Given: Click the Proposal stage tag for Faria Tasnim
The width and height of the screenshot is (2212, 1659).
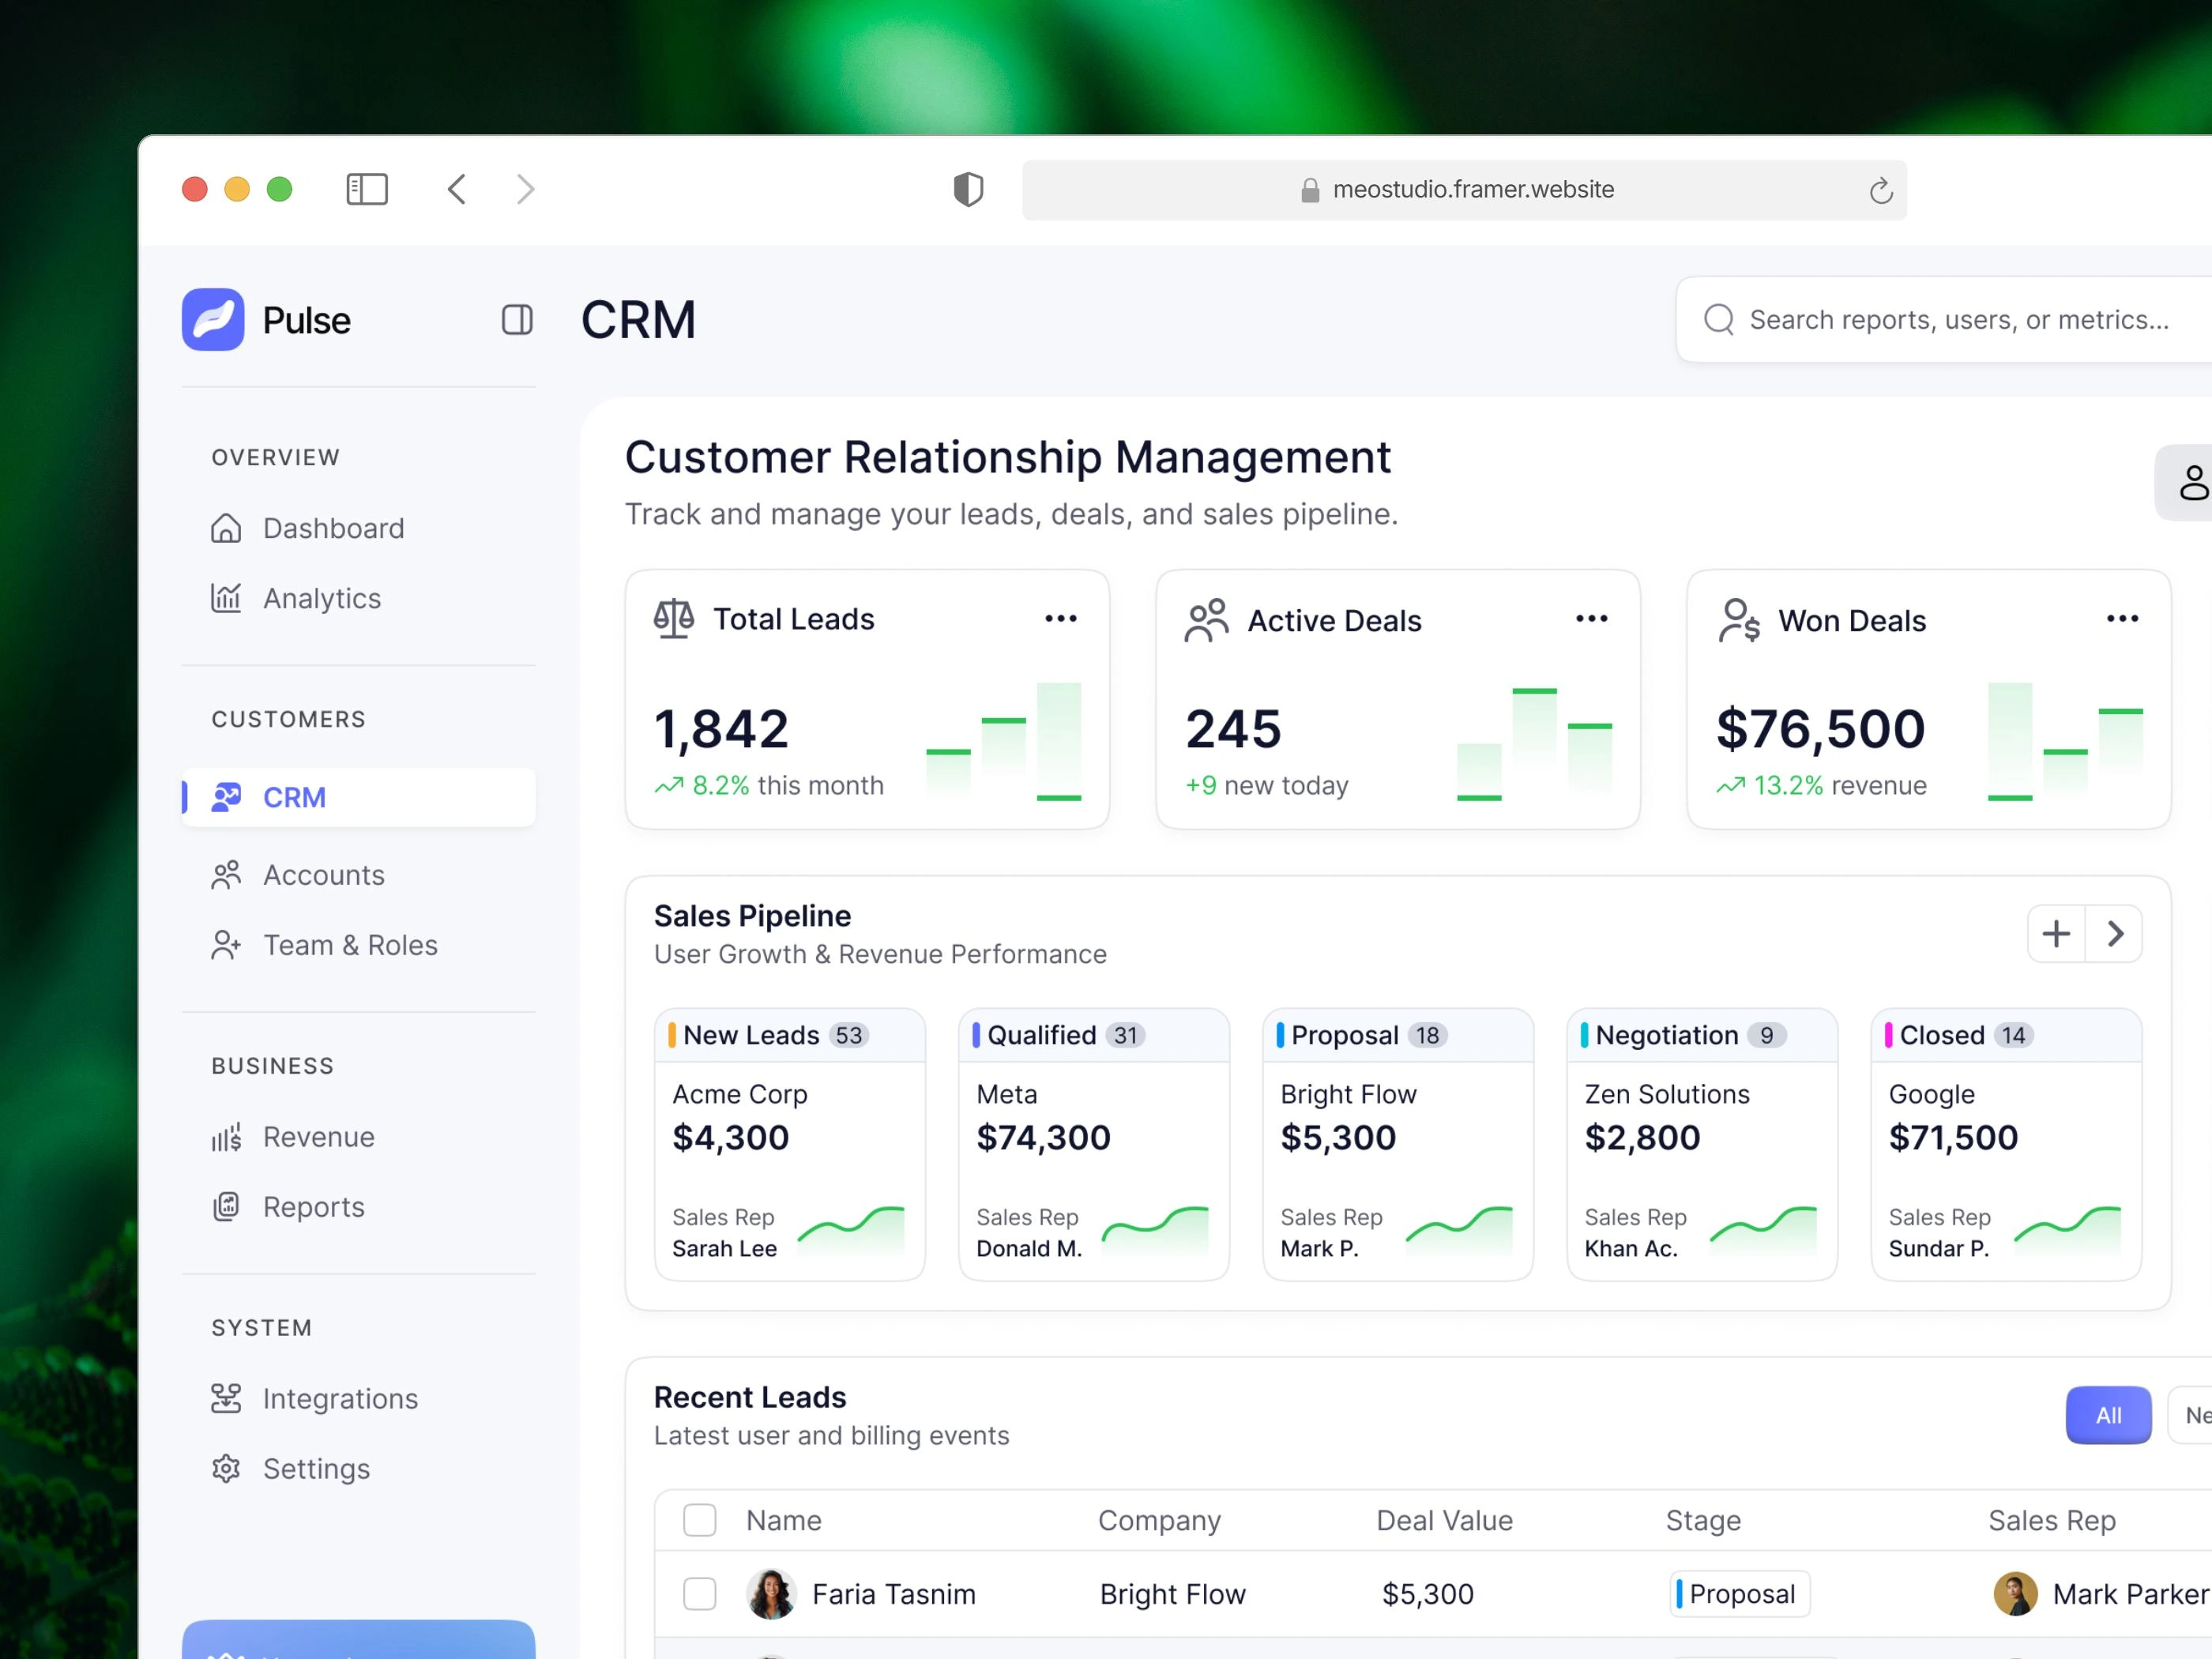Looking at the screenshot, I should coord(1739,1594).
